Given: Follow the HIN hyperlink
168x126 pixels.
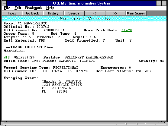Looking at the screenshot, I should (x=8, y=57).
